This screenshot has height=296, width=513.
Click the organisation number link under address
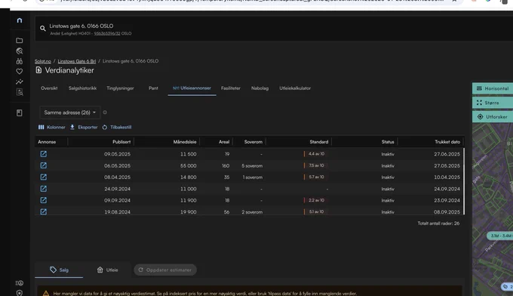tap(107, 33)
